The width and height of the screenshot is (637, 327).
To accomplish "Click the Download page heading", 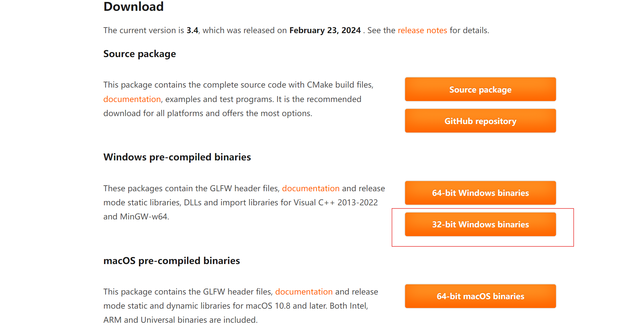I will 134,7.
